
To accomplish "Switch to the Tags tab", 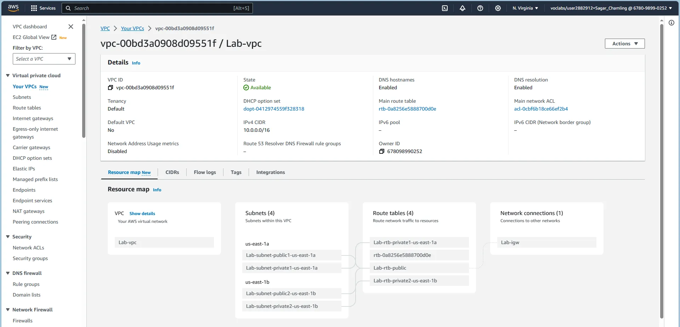I will 236,172.
